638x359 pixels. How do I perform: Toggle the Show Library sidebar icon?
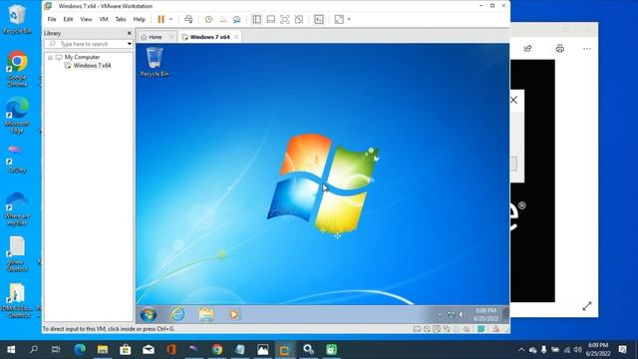click(x=257, y=19)
